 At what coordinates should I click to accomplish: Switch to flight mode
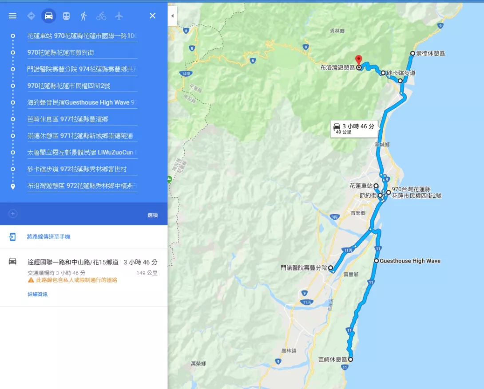tap(119, 16)
